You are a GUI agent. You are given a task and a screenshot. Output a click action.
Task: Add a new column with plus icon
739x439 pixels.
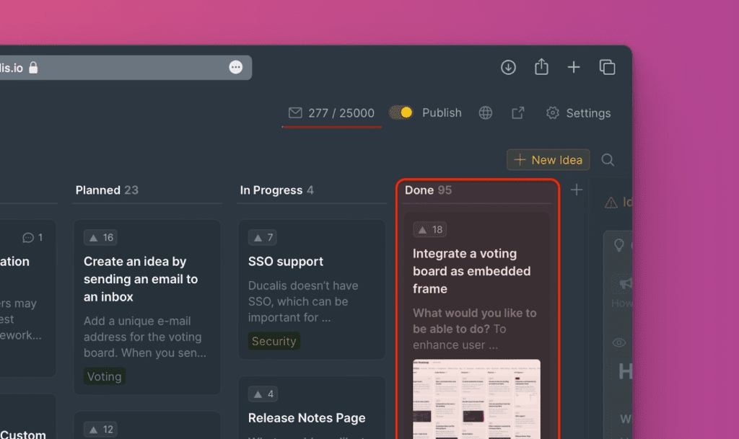[x=576, y=190]
